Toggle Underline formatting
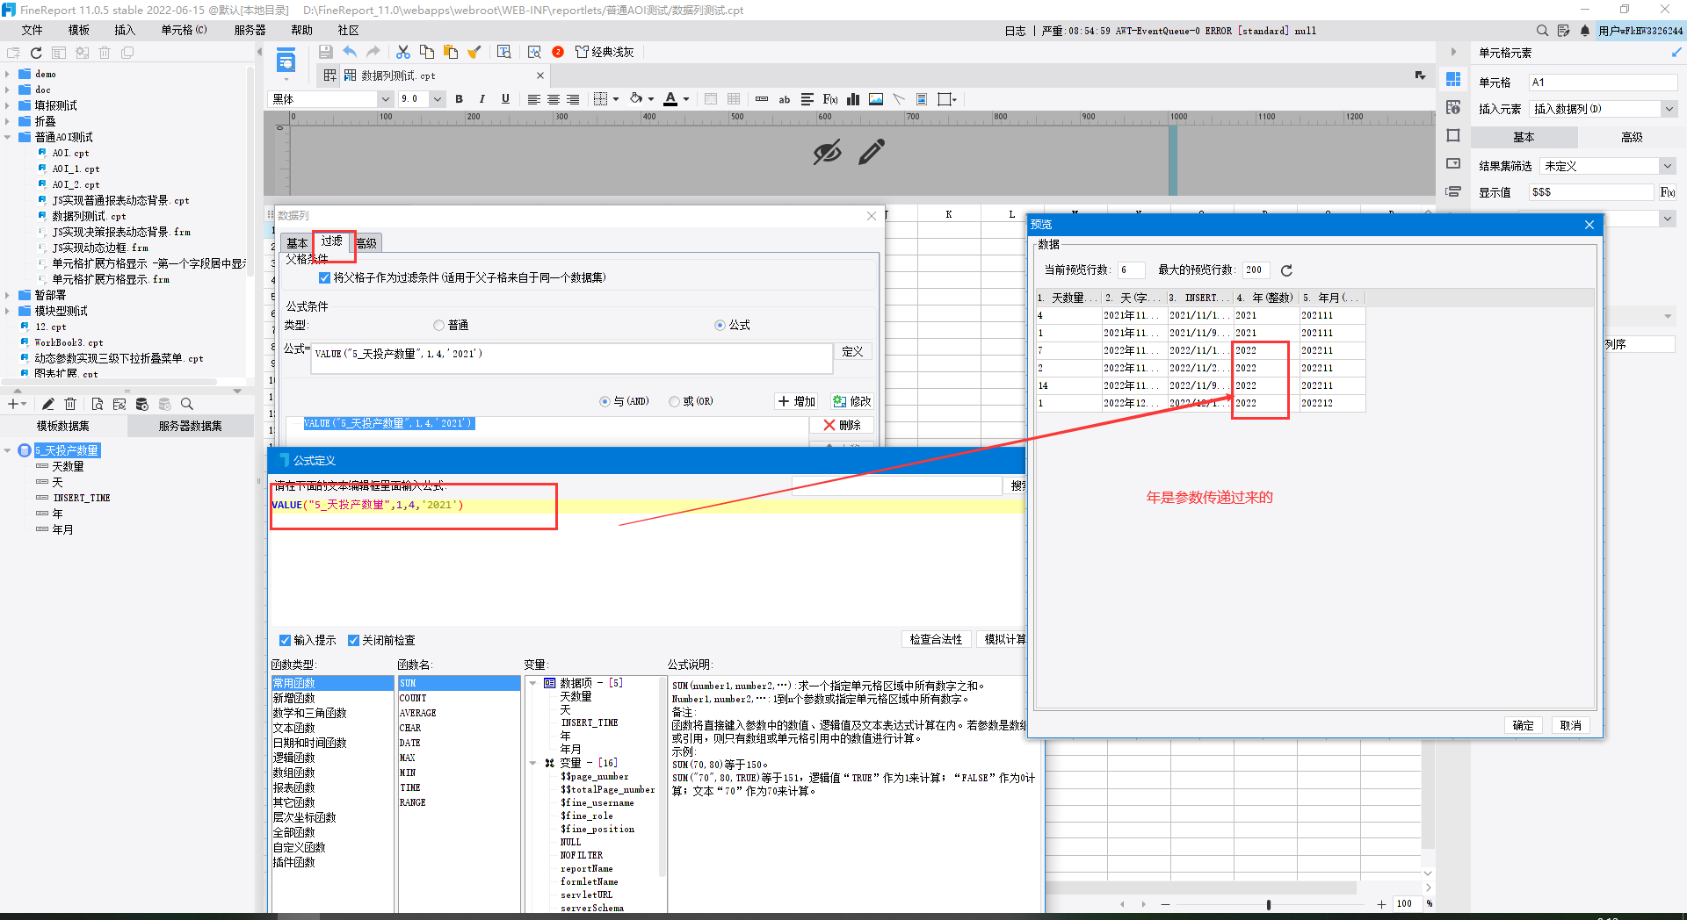The image size is (1687, 920). [x=505, y=99]
